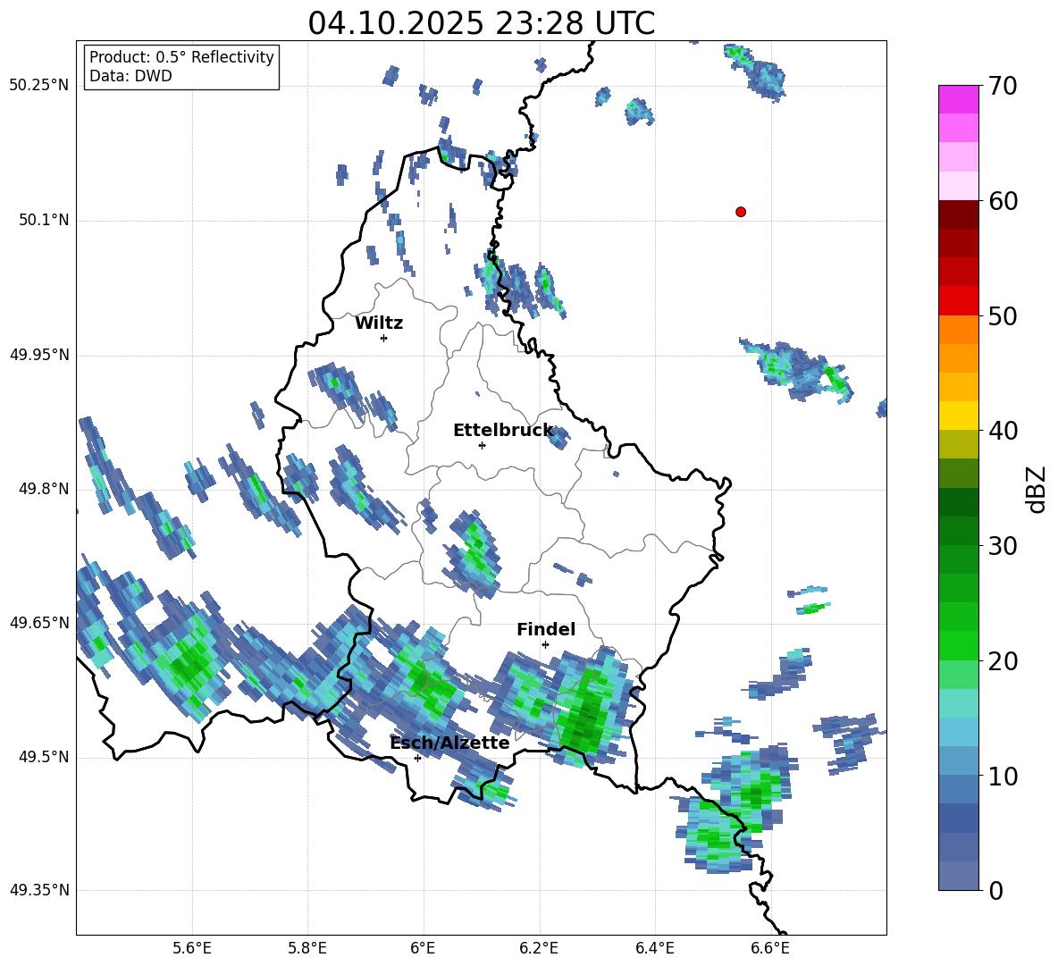1058x966 pixels.
Task: Click the Ettelbruck station label
Action: coord(503,431)
